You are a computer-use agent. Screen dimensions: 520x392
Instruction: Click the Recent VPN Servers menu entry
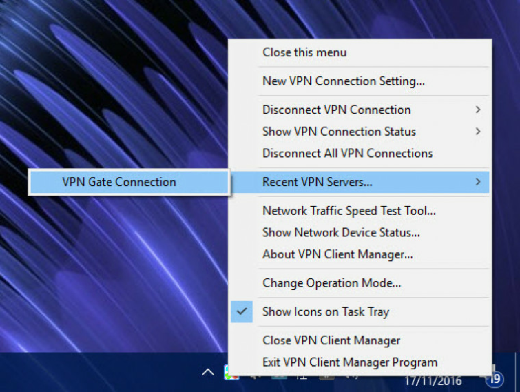click(360, 182)
